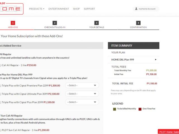The image size is (179, 134).
Task: Open the Cignal Plus Plan select dropdown
Action: click(82, 102)
